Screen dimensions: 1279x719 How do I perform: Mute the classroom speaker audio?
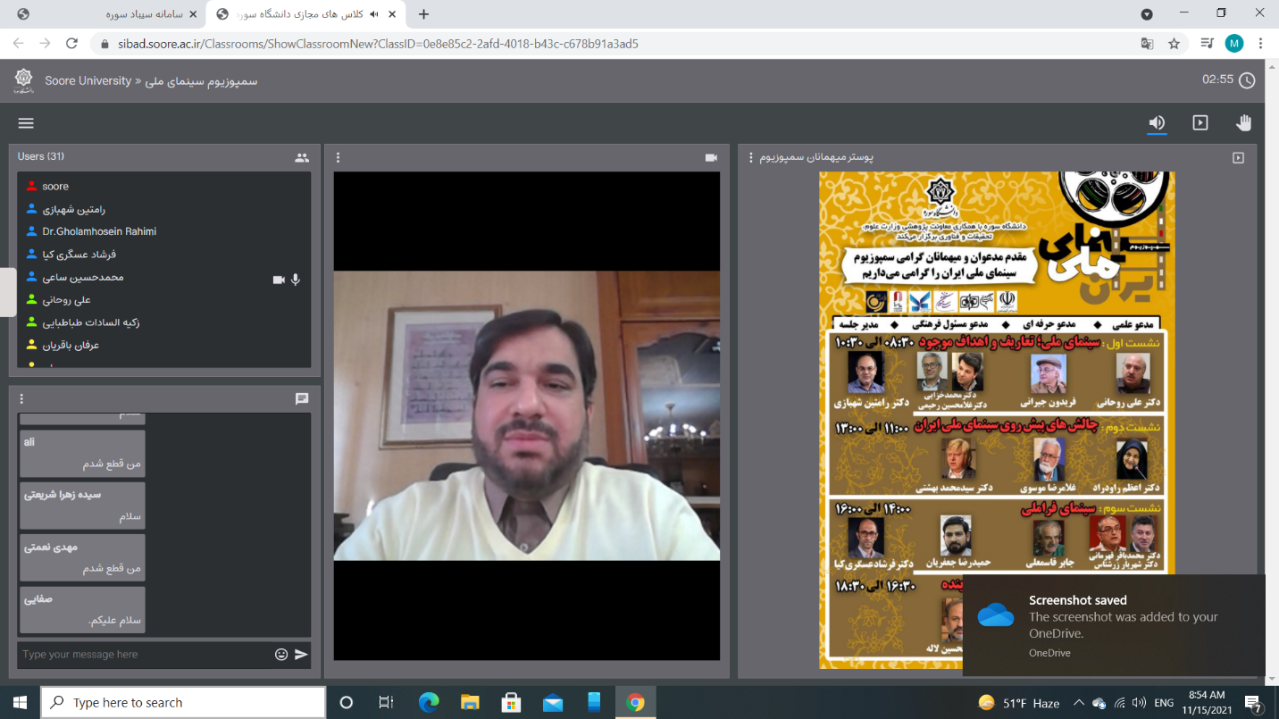coord(1157,123)
